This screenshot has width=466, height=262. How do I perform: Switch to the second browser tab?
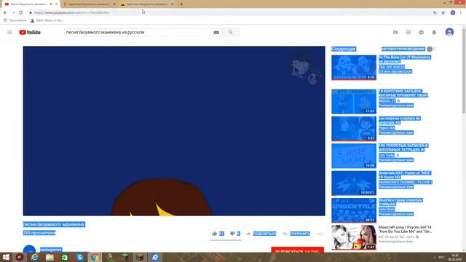(89, 4)
